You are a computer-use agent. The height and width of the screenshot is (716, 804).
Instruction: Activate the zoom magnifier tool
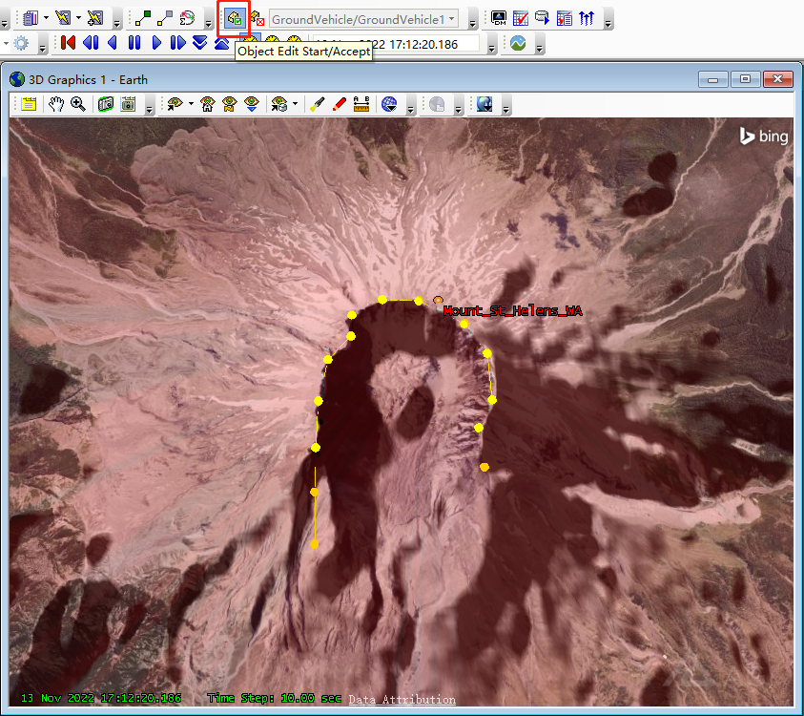pyautogui.click(x=77, y=104)
